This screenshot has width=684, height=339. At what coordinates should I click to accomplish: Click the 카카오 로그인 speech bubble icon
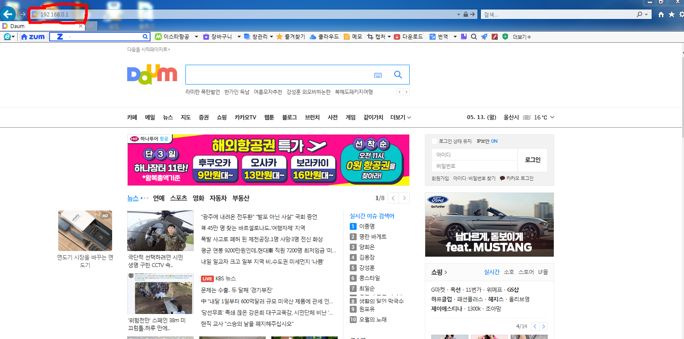click(502, 178)
